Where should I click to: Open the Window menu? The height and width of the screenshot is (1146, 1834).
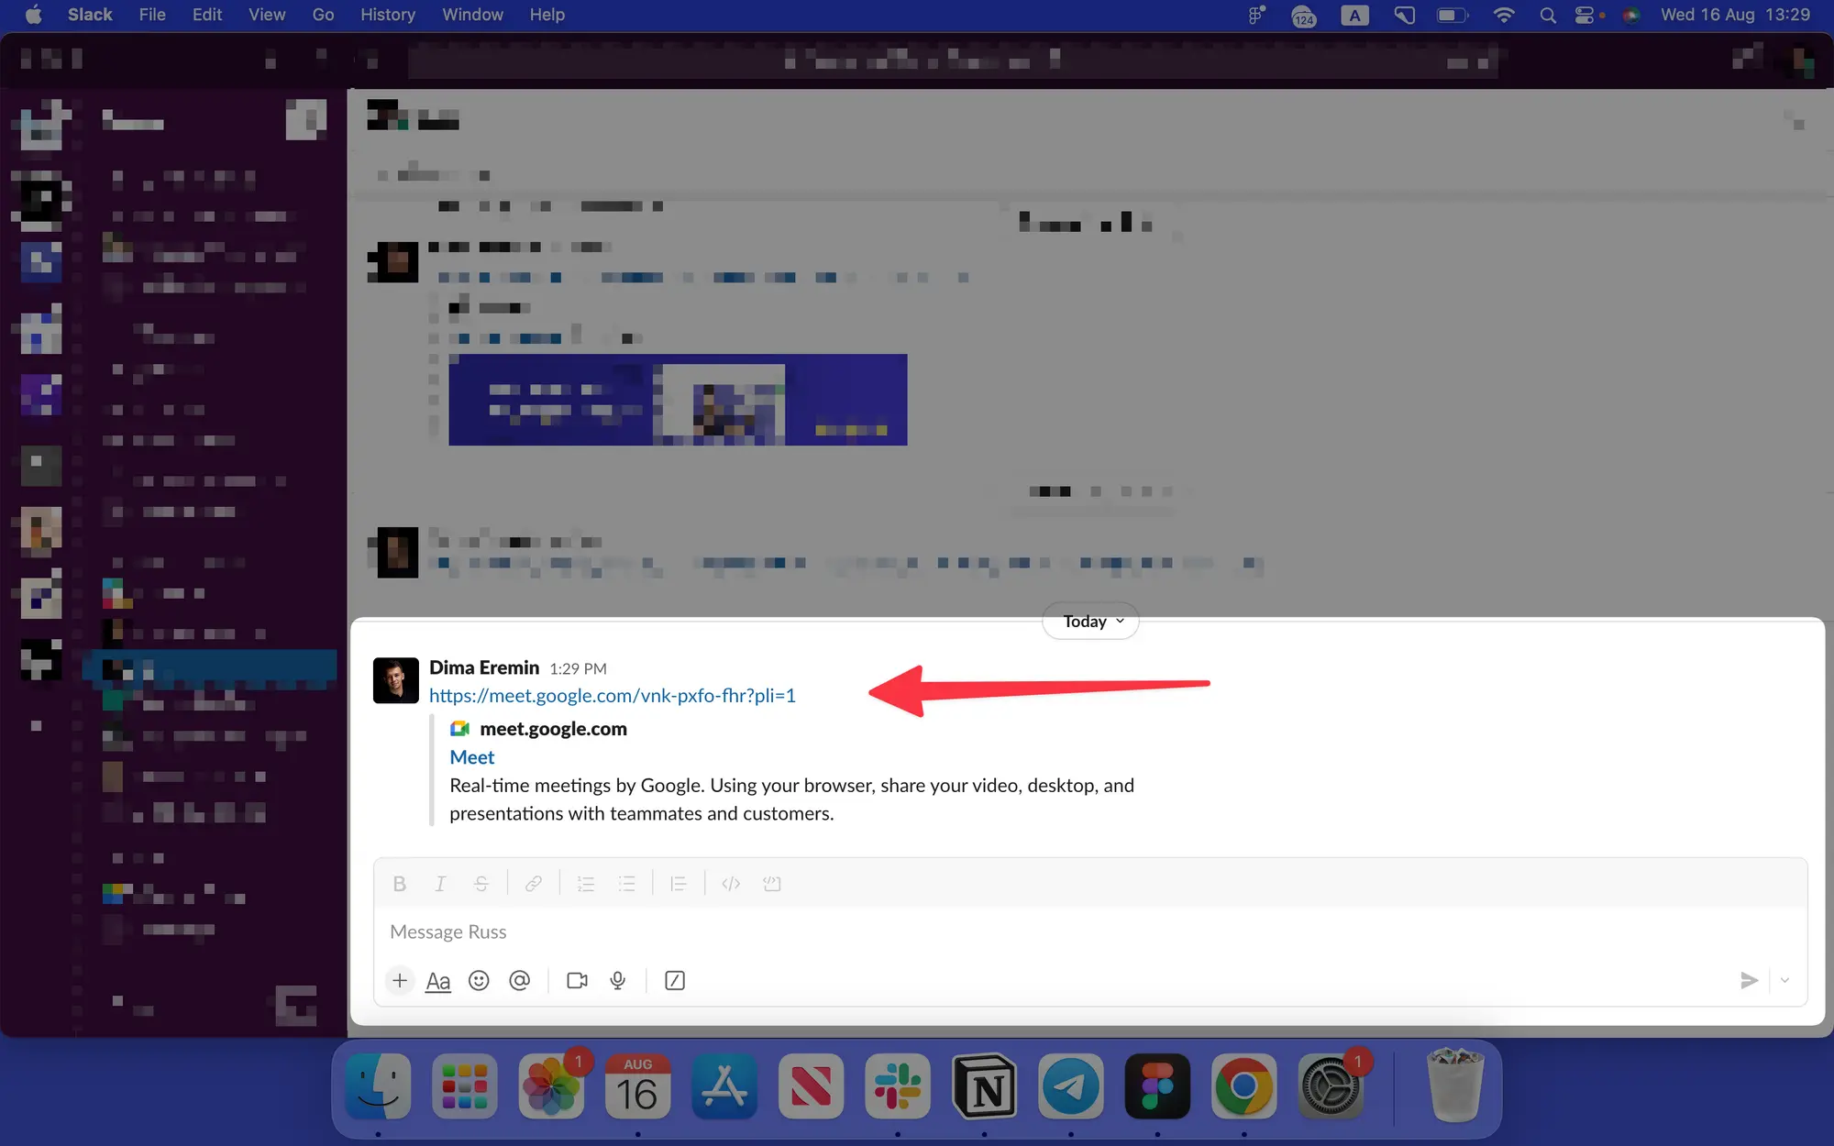pyautogui.click(x=472, y=15)
